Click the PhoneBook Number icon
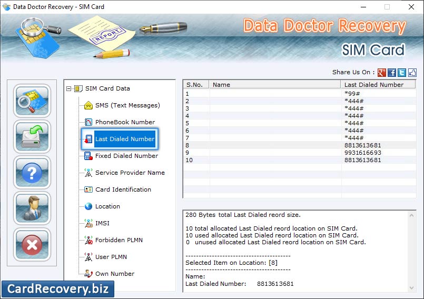 click(x=88, y=122)
